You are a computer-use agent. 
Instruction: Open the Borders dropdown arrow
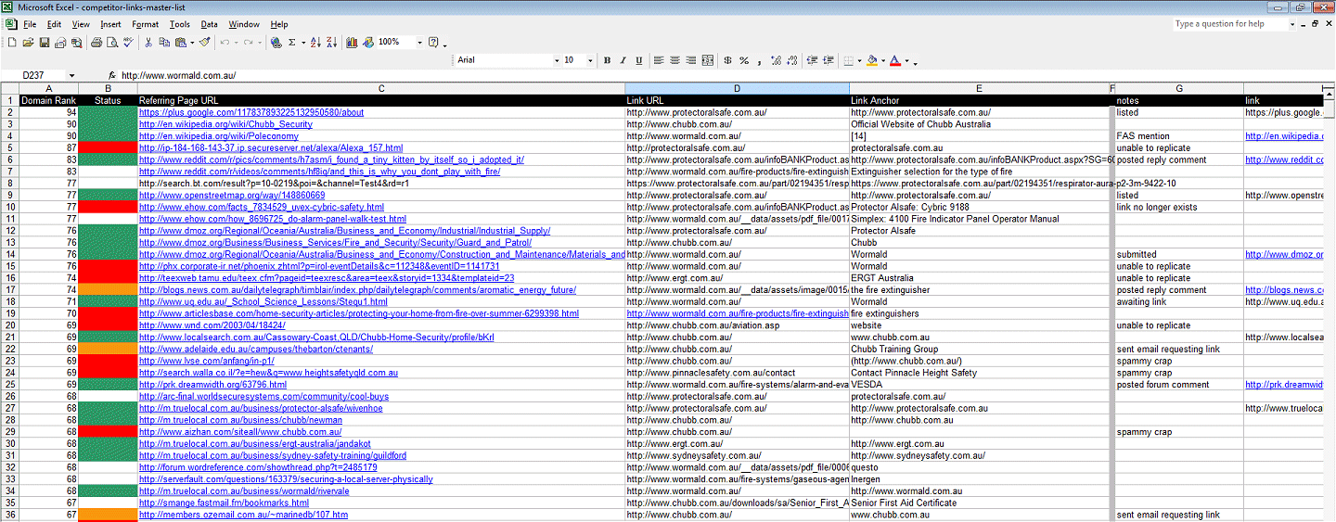[860, 60]
